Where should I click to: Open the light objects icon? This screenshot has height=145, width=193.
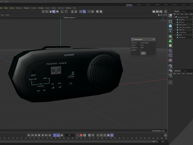click(170, 75)
